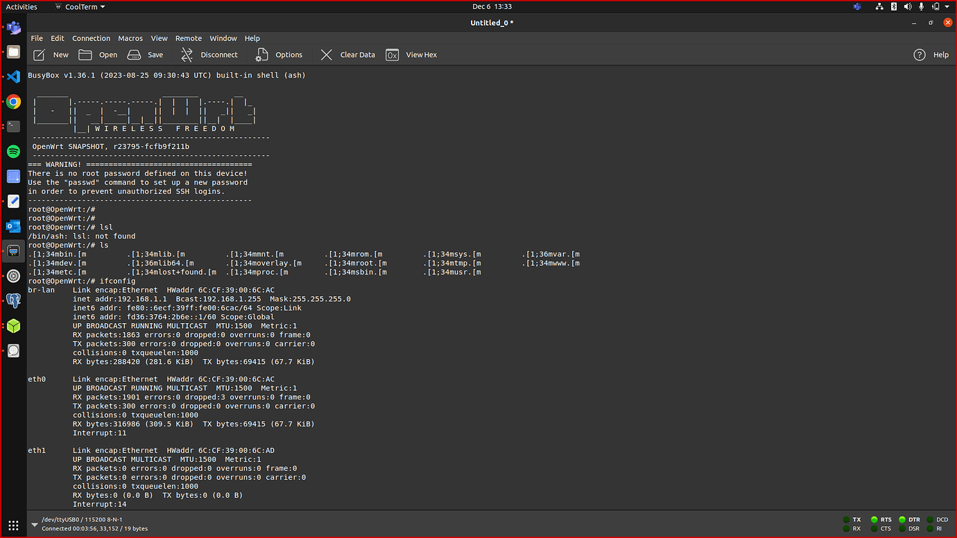Open Show Applications grid in the dock
This screenshot has height=538, width=957.
[x=12, y=525]
